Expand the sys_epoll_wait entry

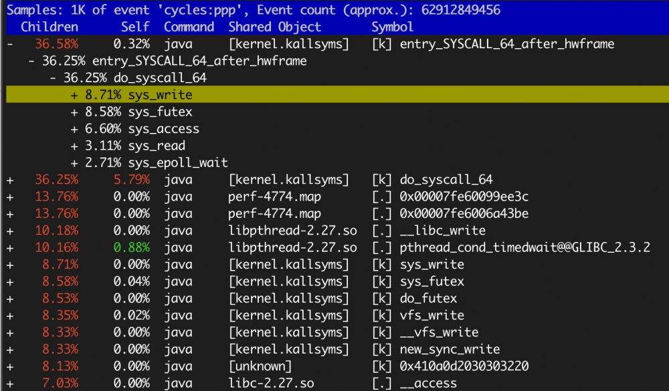[x=74, y=162]
